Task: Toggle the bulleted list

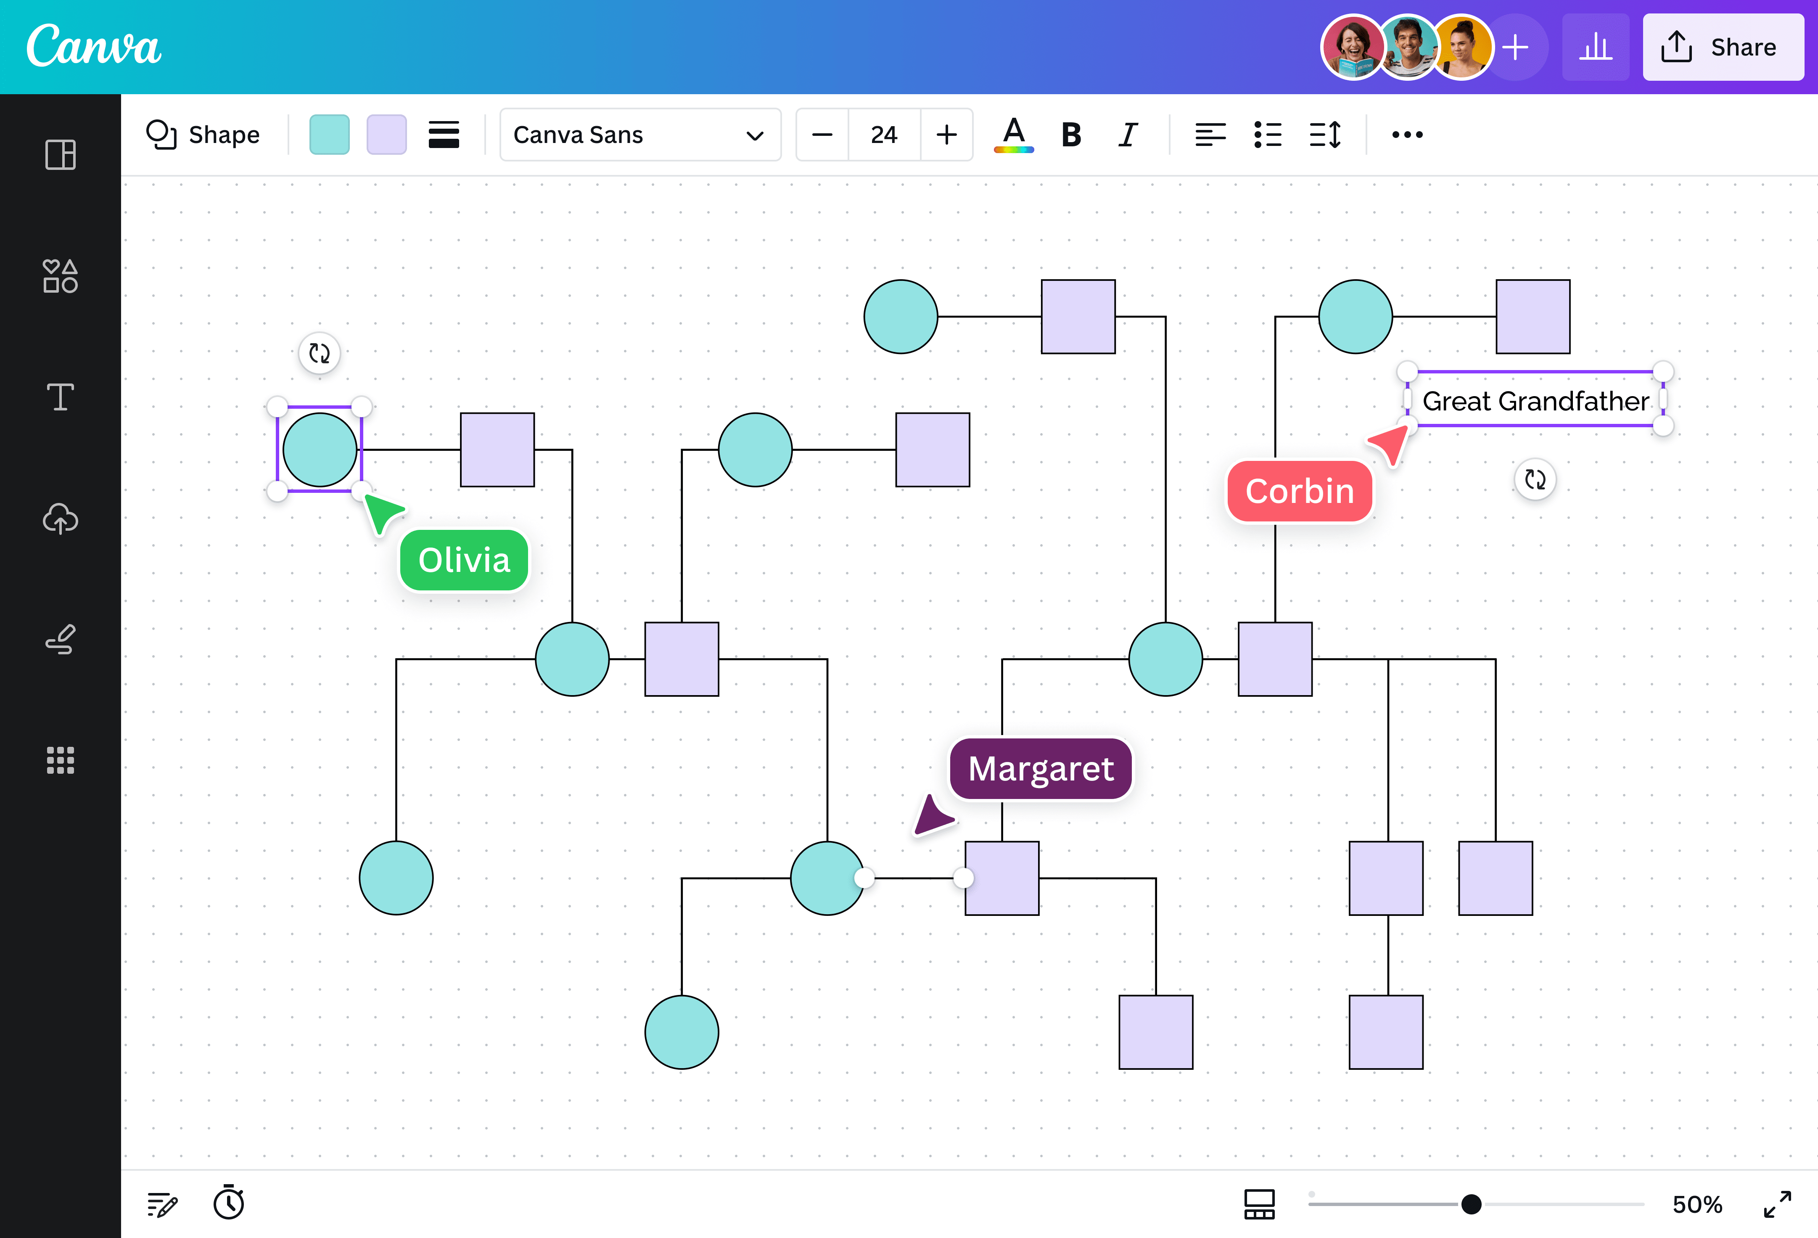Action: point(1268,135)
